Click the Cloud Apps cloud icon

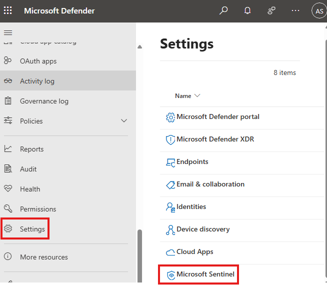tap(170, 252)
